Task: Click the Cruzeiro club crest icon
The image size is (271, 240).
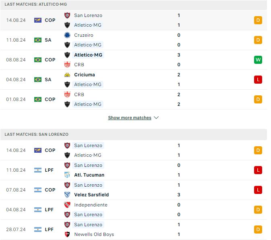Action: click(x=67, y=35)
